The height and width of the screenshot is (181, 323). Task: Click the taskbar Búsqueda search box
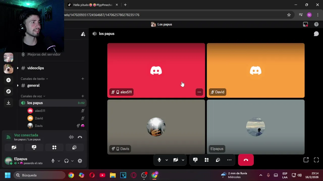click(40, 175)
